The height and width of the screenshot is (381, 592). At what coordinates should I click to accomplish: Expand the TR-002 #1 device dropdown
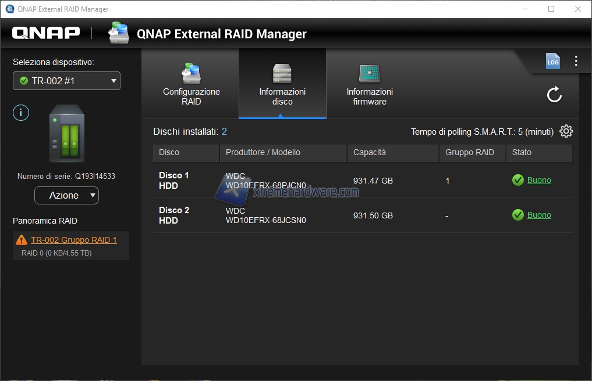pyautogui.click(x=66, y=81)
